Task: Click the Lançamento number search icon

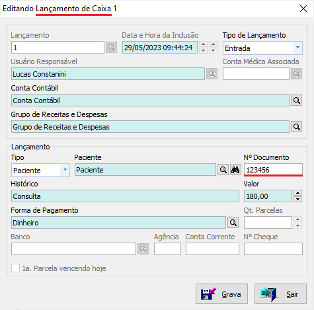Action: pos(111,48)
